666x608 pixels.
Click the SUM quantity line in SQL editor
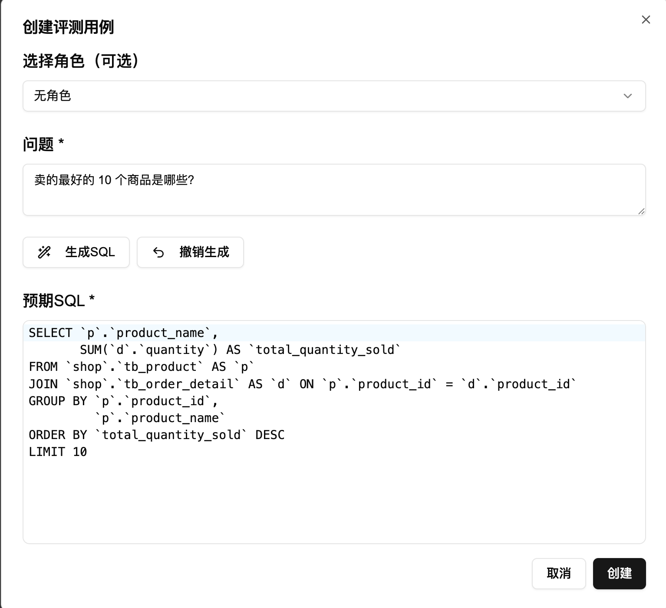click(240, 350)
